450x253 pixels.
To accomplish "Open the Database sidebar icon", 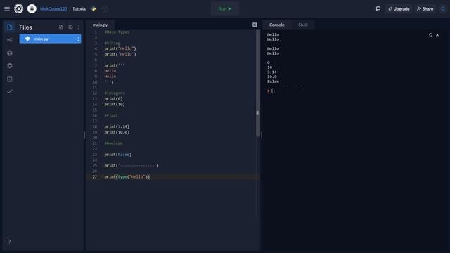I will (10, 79).
